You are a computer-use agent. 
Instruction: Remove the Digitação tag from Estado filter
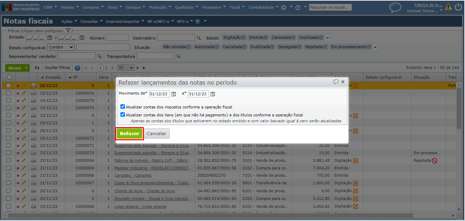click(243, 37)
